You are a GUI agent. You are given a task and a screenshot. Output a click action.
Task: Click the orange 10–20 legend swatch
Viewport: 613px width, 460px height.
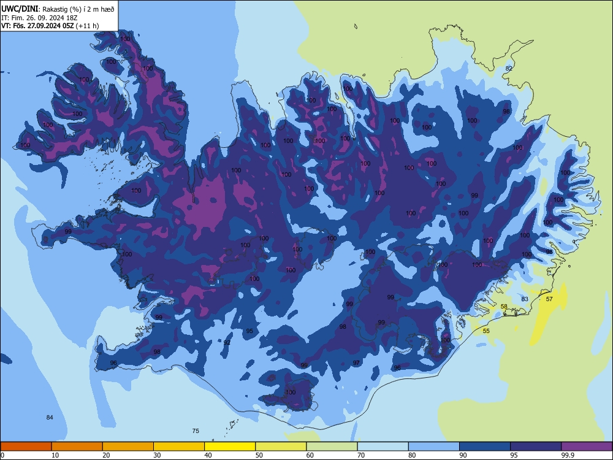(77, 447)
